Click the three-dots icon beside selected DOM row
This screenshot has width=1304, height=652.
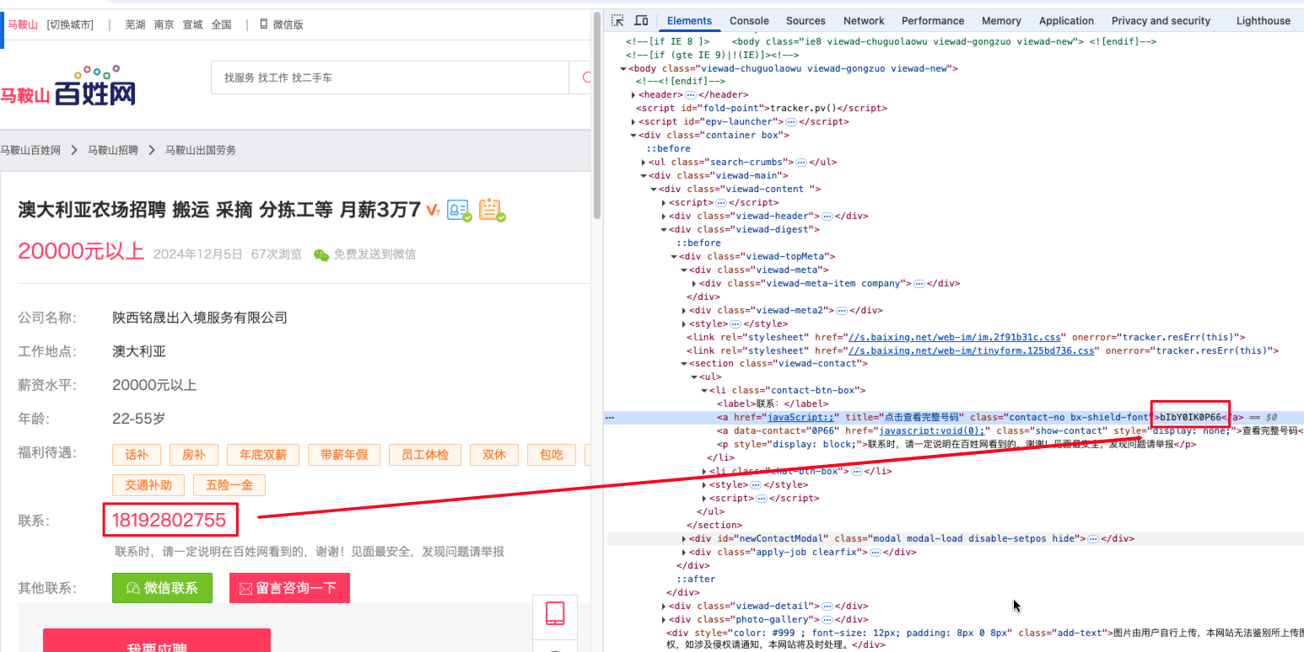(610, 418)
